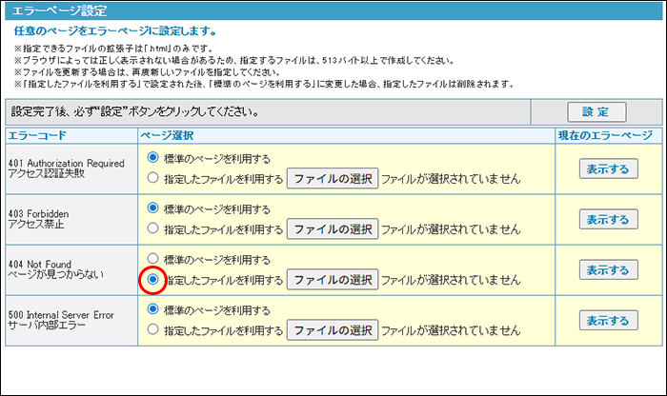Viewport: 667px width, 396px height.
Task: Select standard page for 500 Internal Server Error
Action: 152,310
